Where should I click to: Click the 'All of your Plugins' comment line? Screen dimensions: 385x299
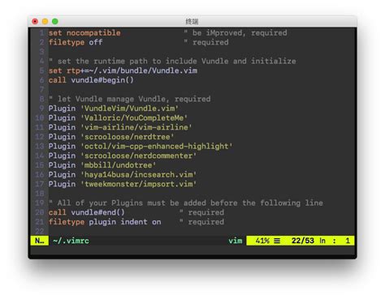186,203
